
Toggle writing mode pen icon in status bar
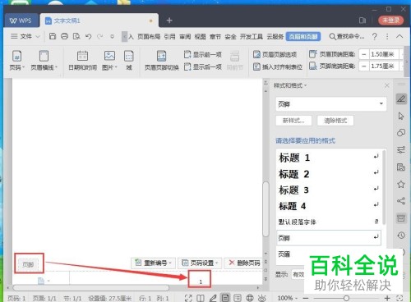click(x=213, y=298)
